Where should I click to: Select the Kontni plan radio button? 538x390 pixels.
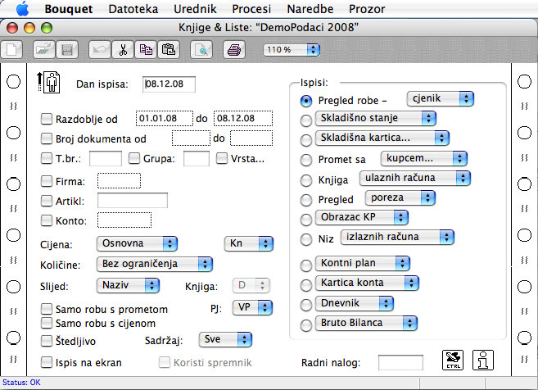coord(306,265)
